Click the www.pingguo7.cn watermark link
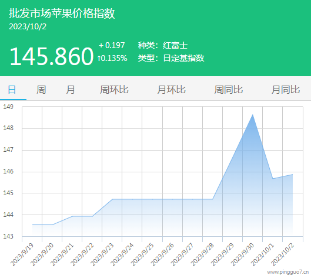This screenshot has width=311, height=279. coord(288,273)
